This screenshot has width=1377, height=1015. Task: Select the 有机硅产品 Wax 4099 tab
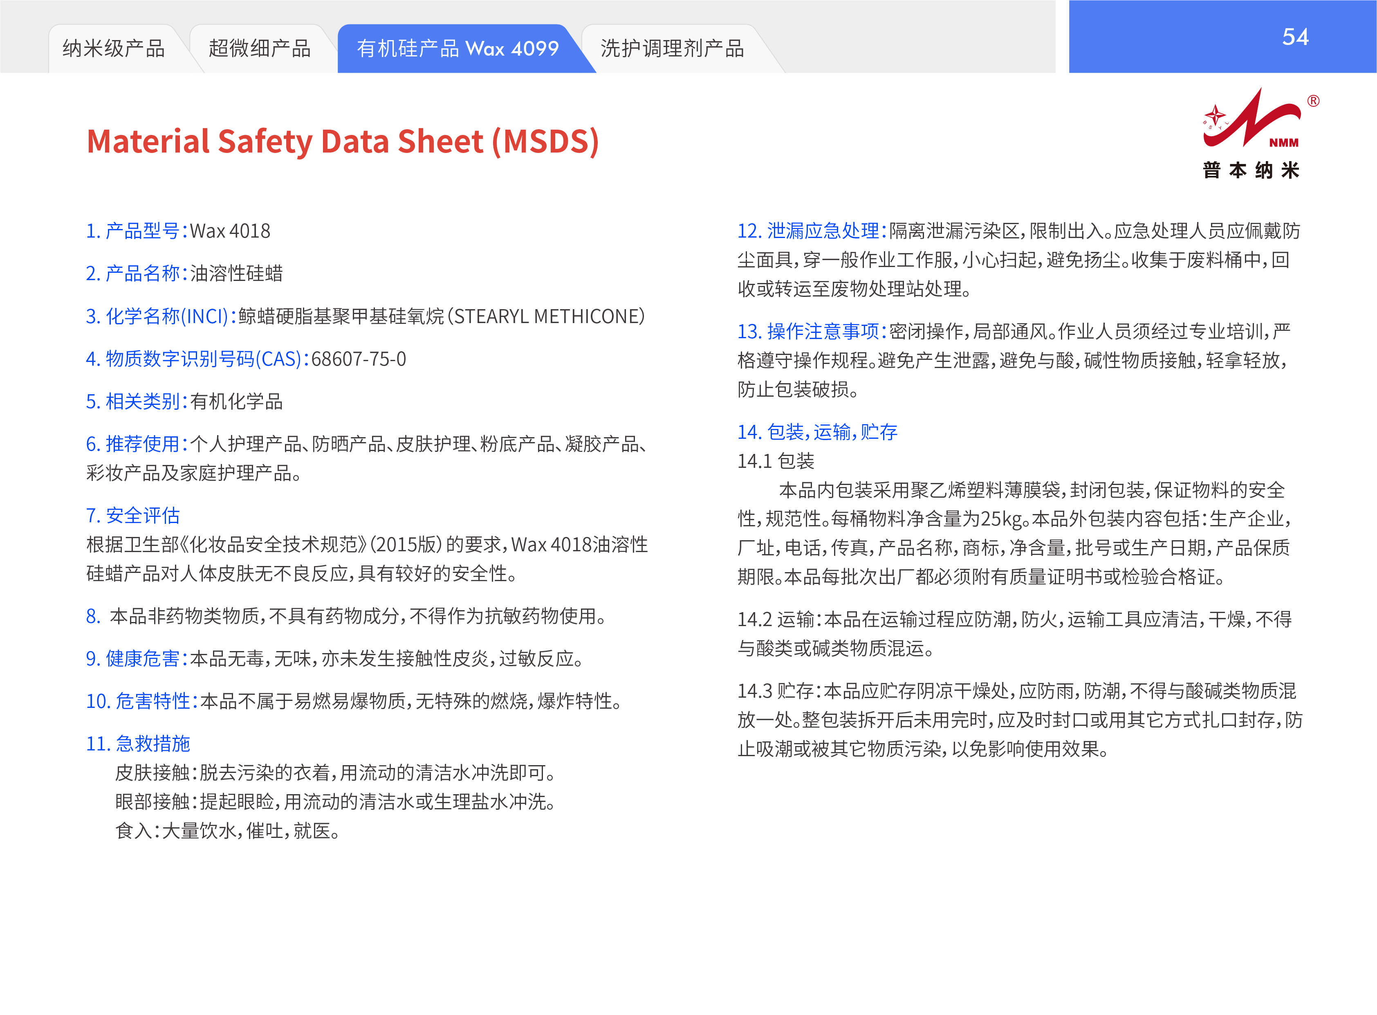[x=458, y=49]
